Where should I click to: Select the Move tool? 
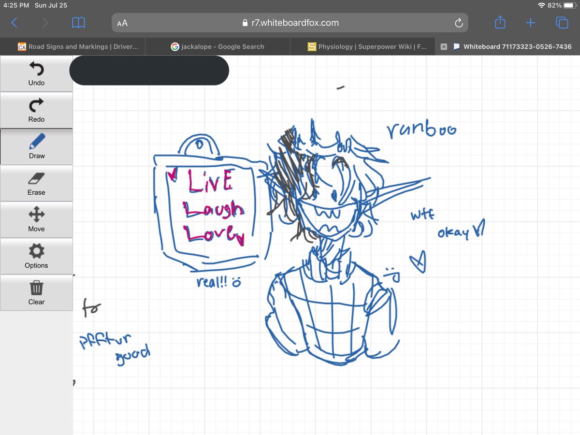point(36,219)
